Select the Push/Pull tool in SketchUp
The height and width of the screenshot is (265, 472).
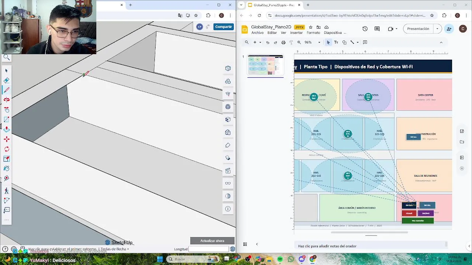point(6,129)
